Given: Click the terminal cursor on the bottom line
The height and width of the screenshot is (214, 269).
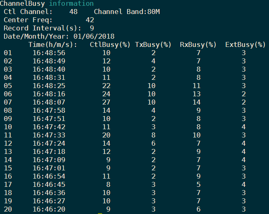Looking at the screenshot, I should click(x=100, y=213).
